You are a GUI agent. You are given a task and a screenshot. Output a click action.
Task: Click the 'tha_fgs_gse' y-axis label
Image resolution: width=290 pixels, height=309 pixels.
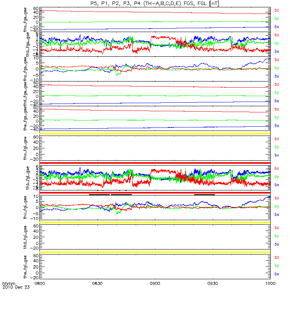coord(25,20)
